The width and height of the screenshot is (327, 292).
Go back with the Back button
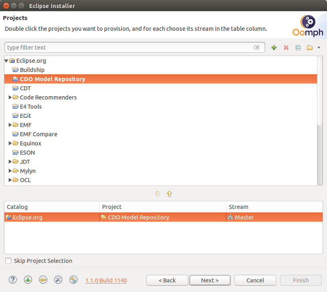[x=167, y=280]
